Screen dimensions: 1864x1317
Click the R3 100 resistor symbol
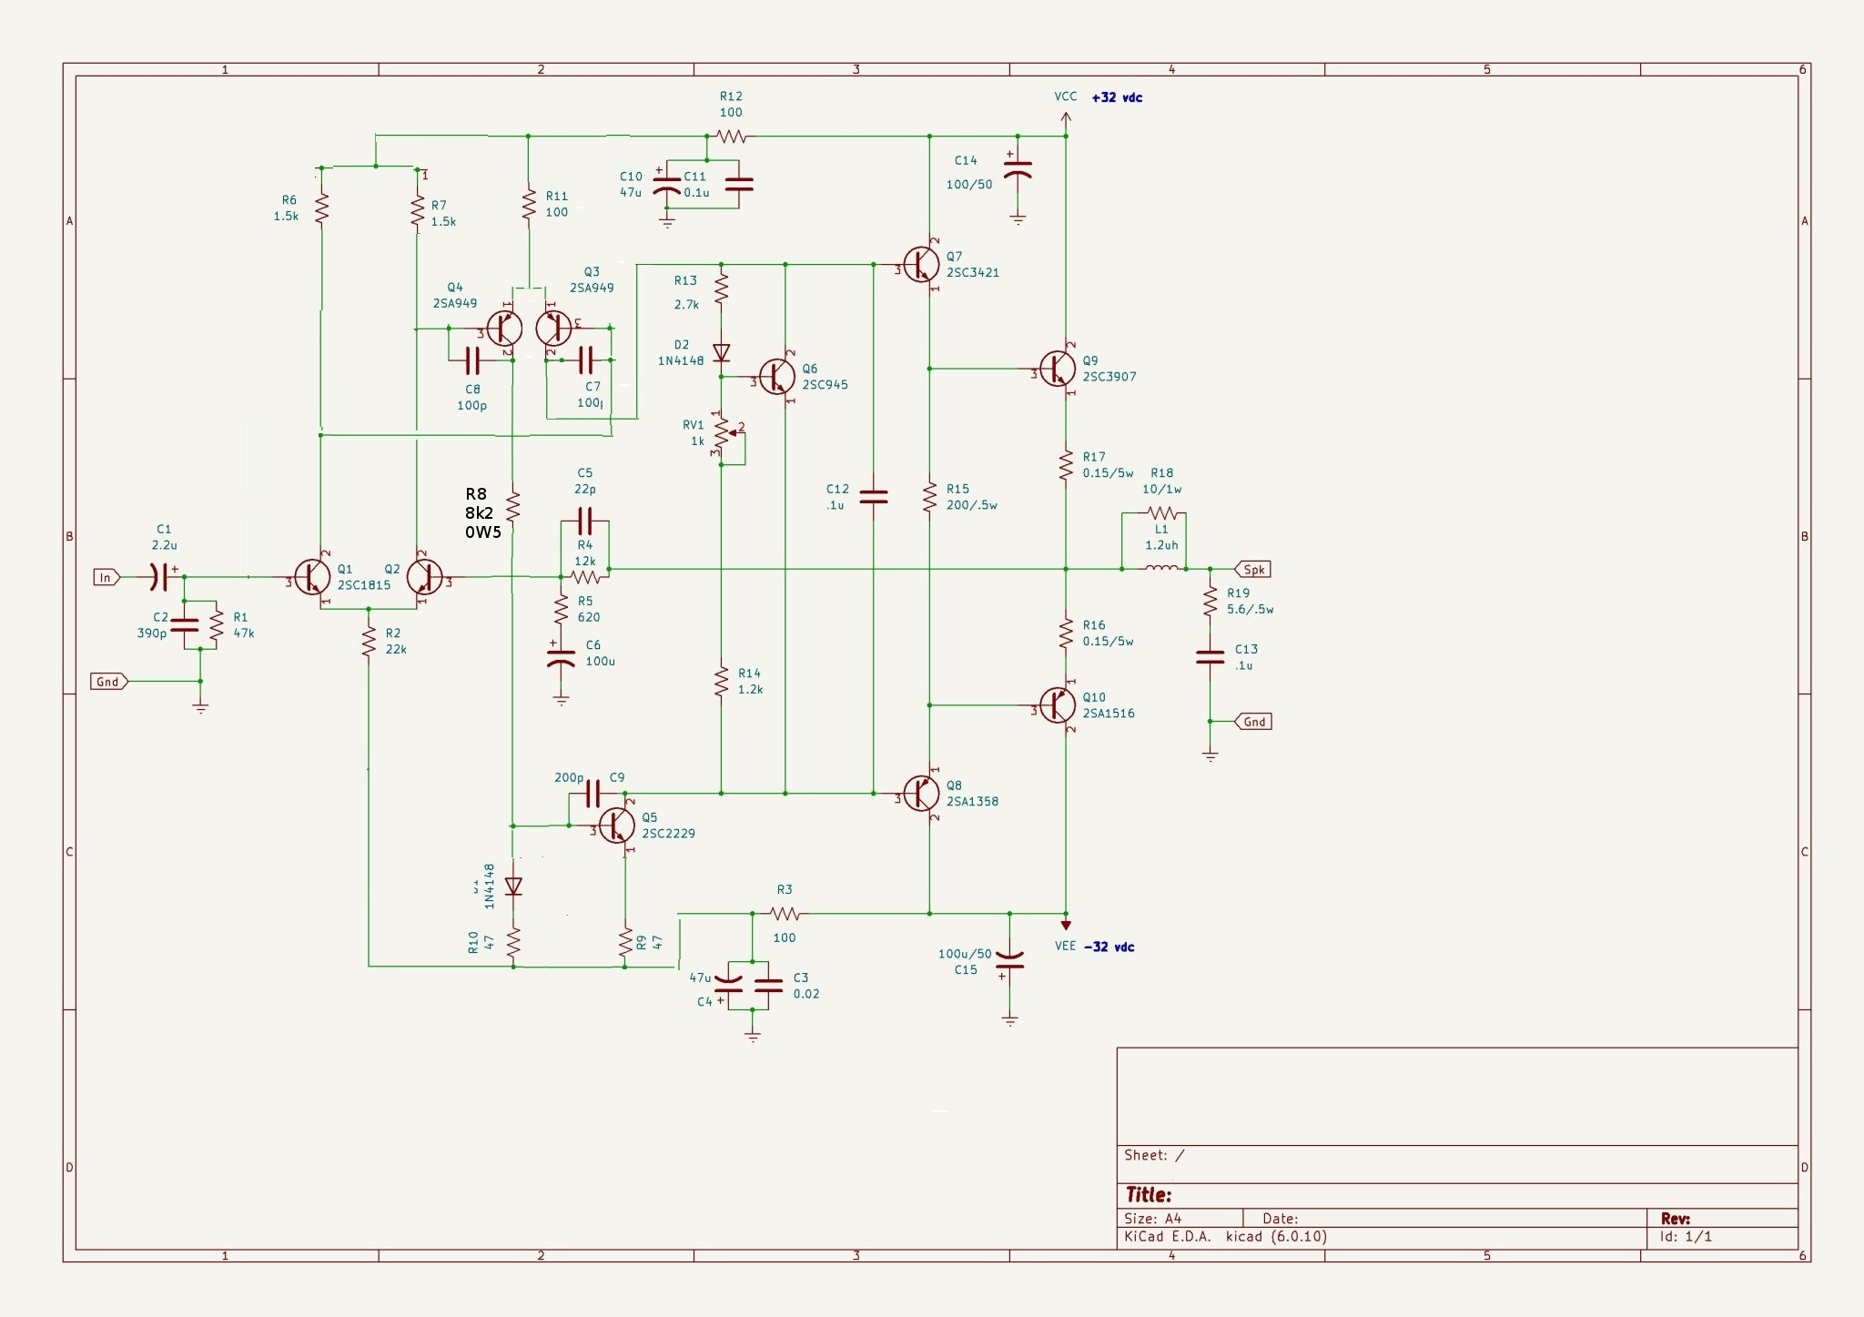click(785, 913)
